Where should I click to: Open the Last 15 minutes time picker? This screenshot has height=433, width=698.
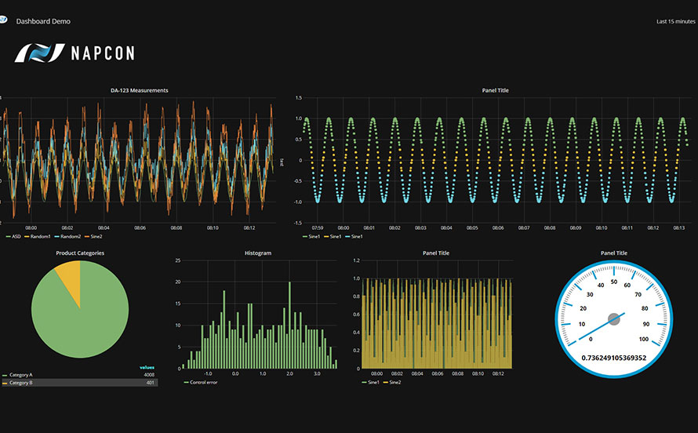click(675, 21)
